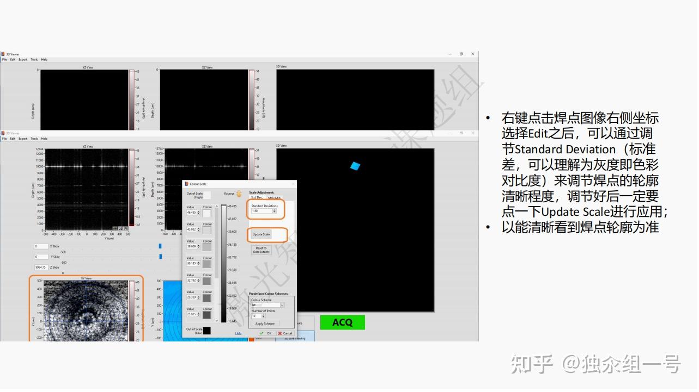Image resolution: width=699 pixels, height=392 pixels.
Task: Click the Reverse padlock icon in Colour Scale dialog
Action: click(x=239, y=194)
